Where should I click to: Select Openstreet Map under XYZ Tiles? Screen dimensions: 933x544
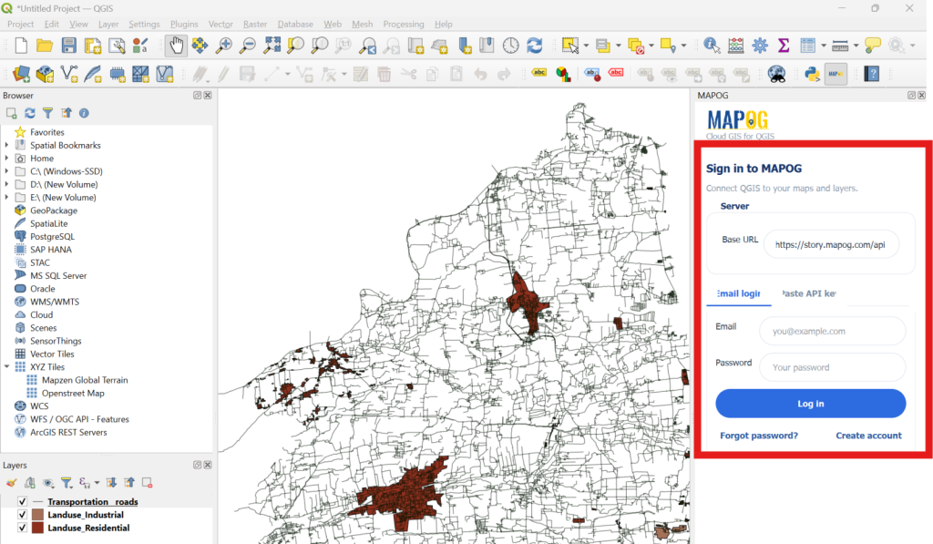(x=73, y=394)
